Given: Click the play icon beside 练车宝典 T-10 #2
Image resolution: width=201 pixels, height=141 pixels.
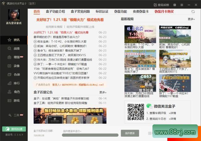Looking at the screenshot, I should [x=35, y=42].
